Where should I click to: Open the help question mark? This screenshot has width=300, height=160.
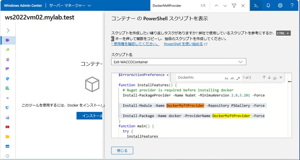[292, 6]
